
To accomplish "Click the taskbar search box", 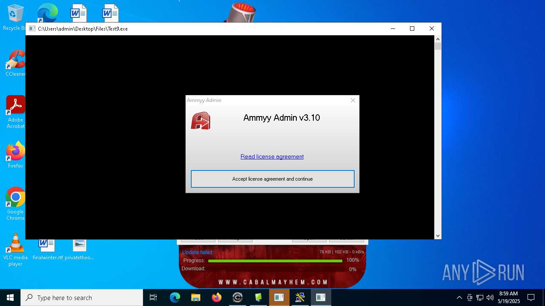I will coord(82,297).
